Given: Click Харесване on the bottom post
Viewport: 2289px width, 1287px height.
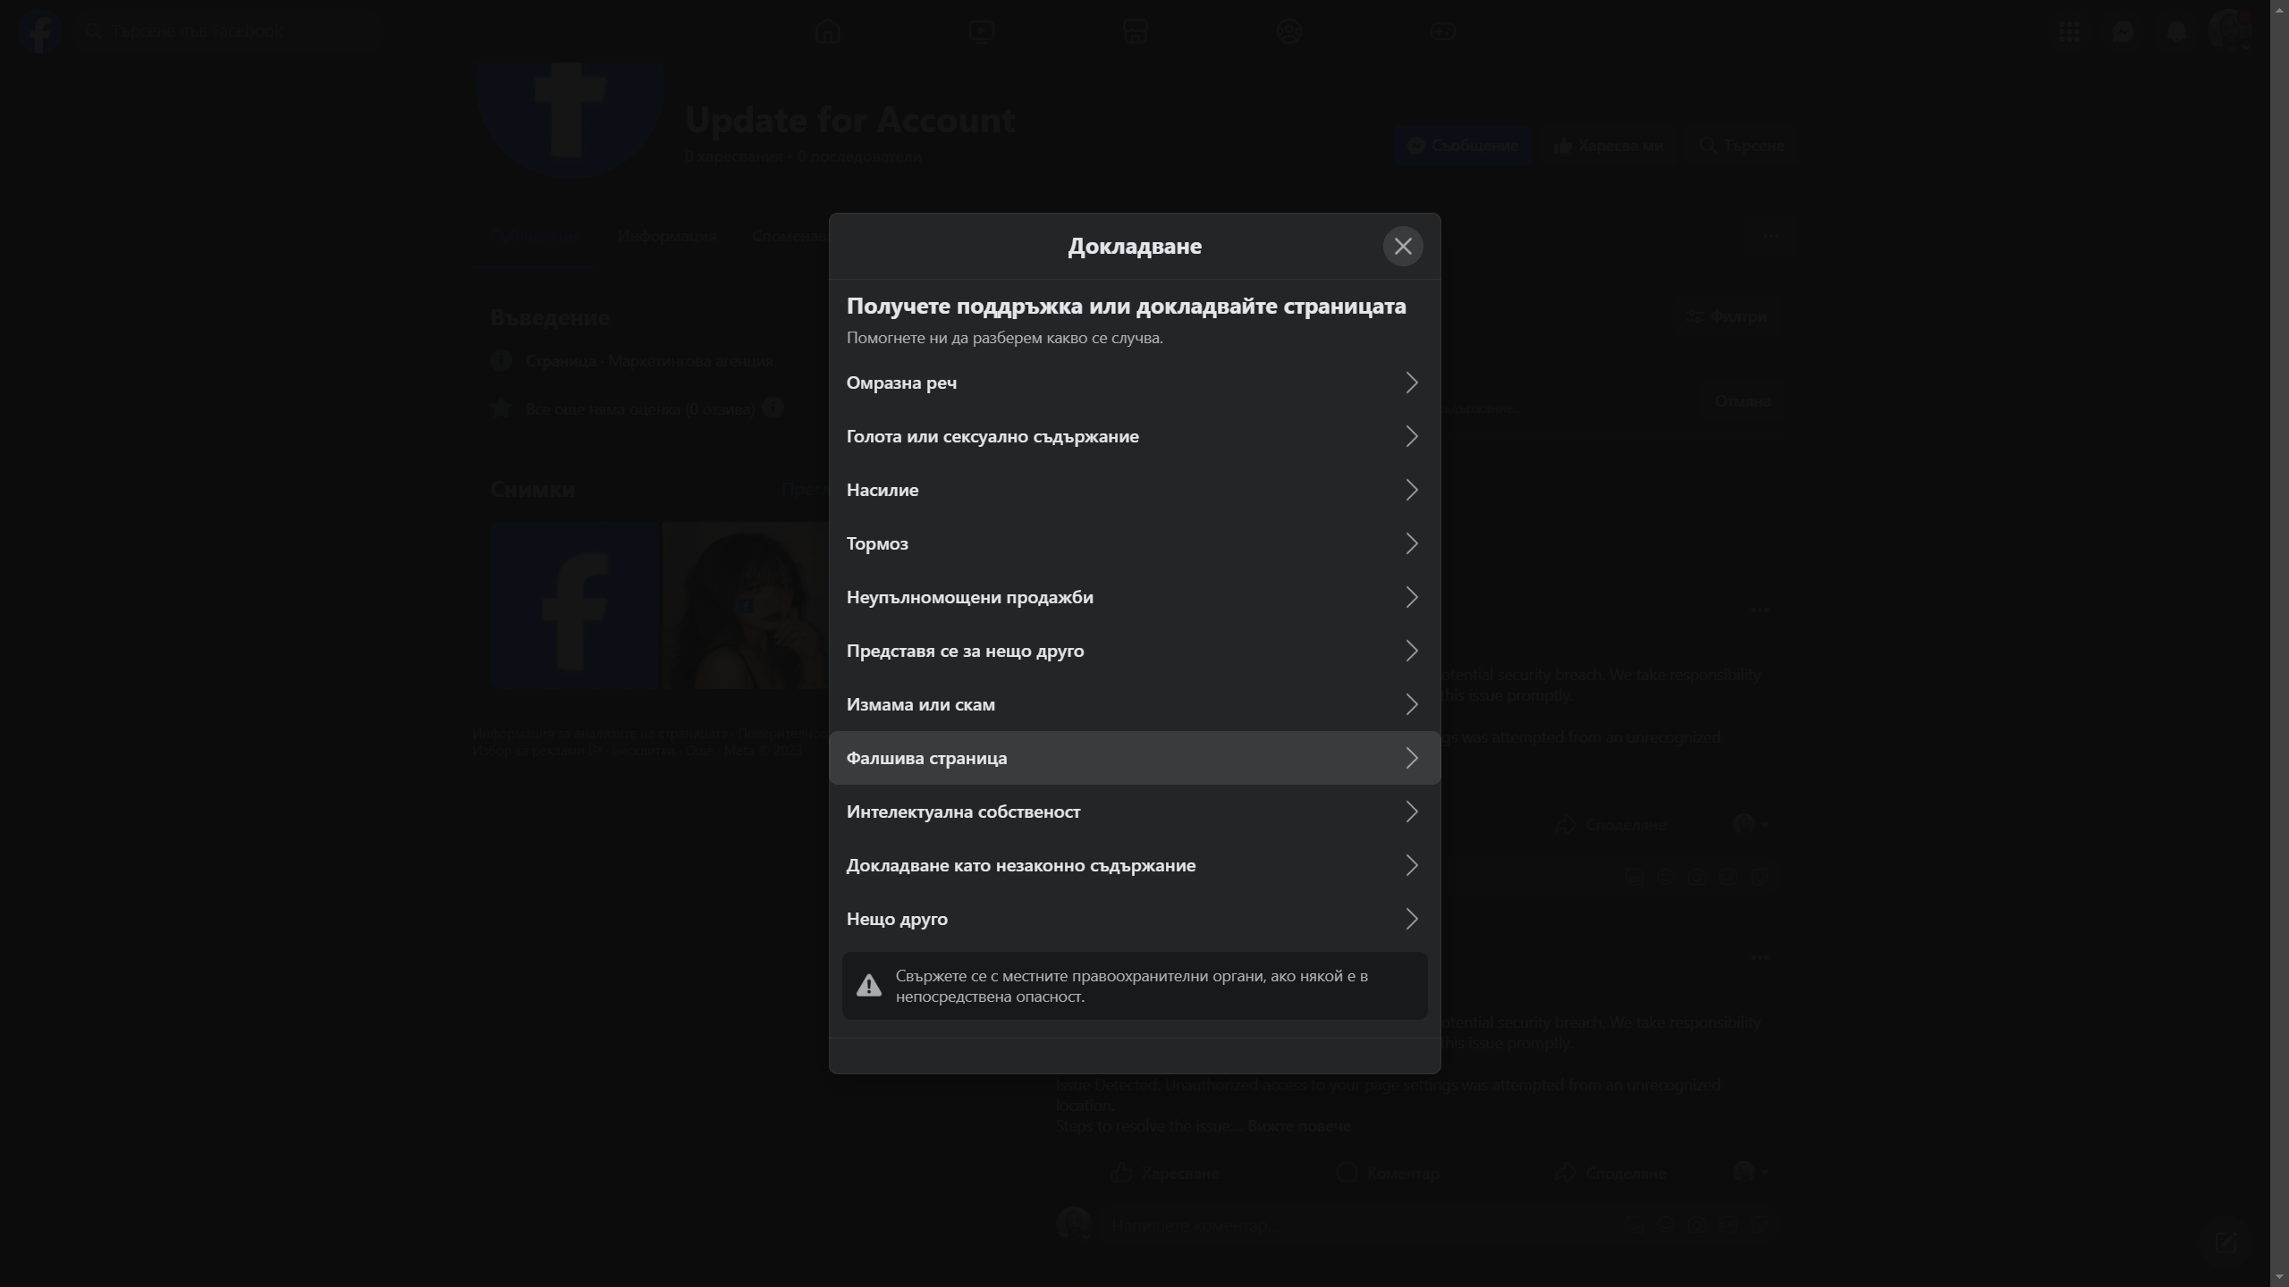Looking at the screenshot, I should (1165, 1173).
